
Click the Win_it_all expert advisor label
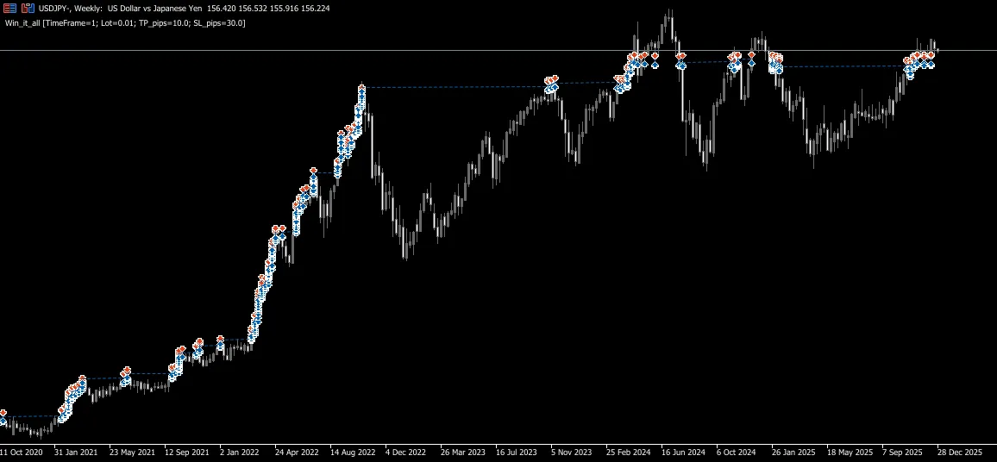click(124, 23)
